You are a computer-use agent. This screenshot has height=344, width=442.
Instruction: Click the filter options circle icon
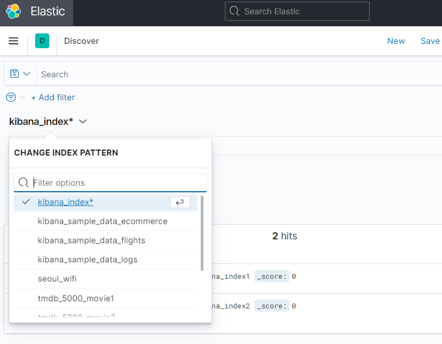coord(11,98)
